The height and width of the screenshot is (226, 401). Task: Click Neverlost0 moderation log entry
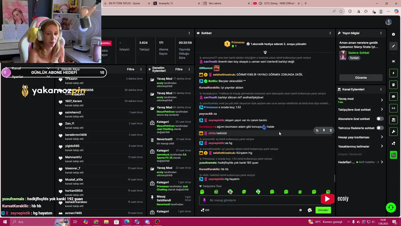(x=170, y=141)
